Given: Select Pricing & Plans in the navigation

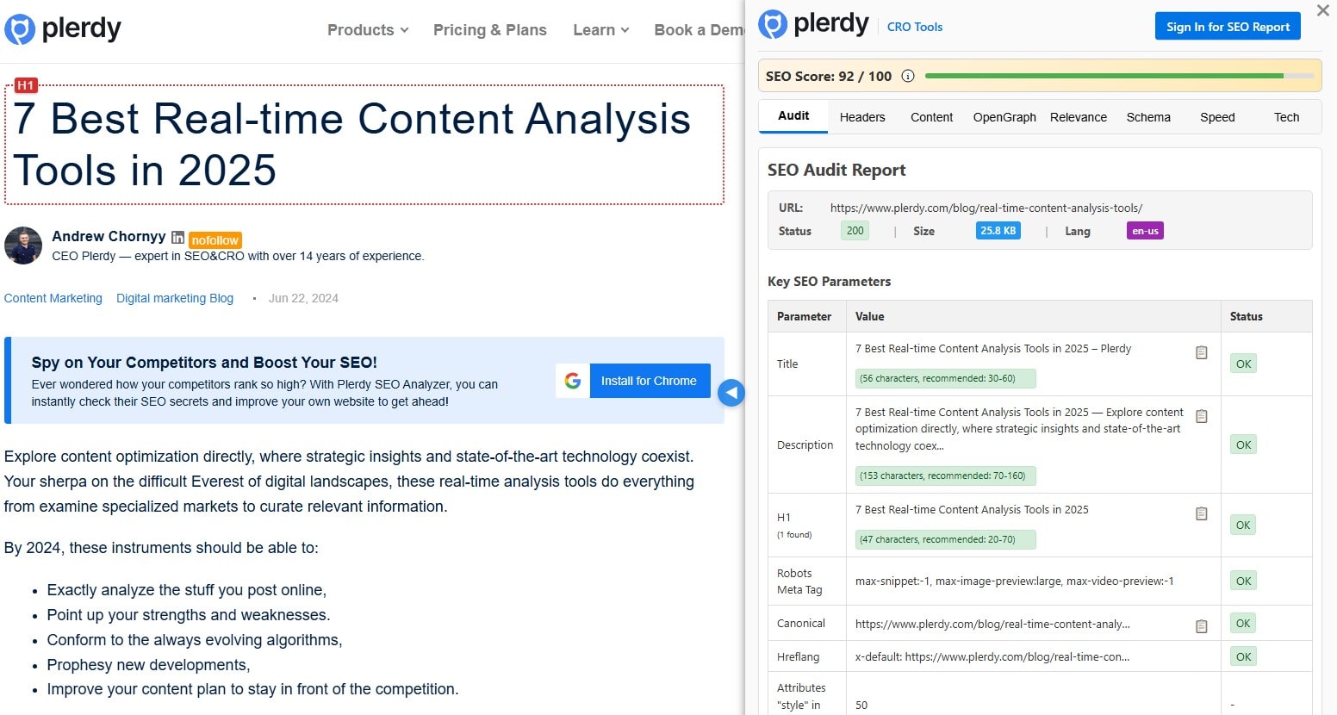Looking at the screenshot, I should (x=490, y=29).
